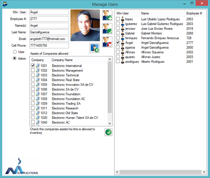Click the company list scroll up arrow
210x178 pixels.
tap(109, 59)
